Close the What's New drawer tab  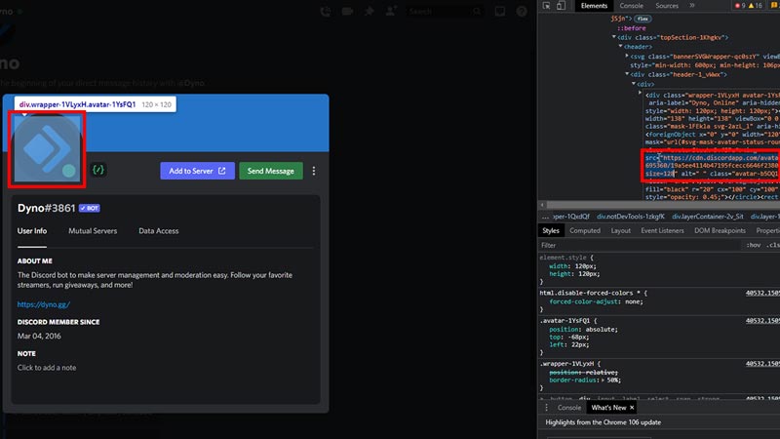(x=632, y=407)
